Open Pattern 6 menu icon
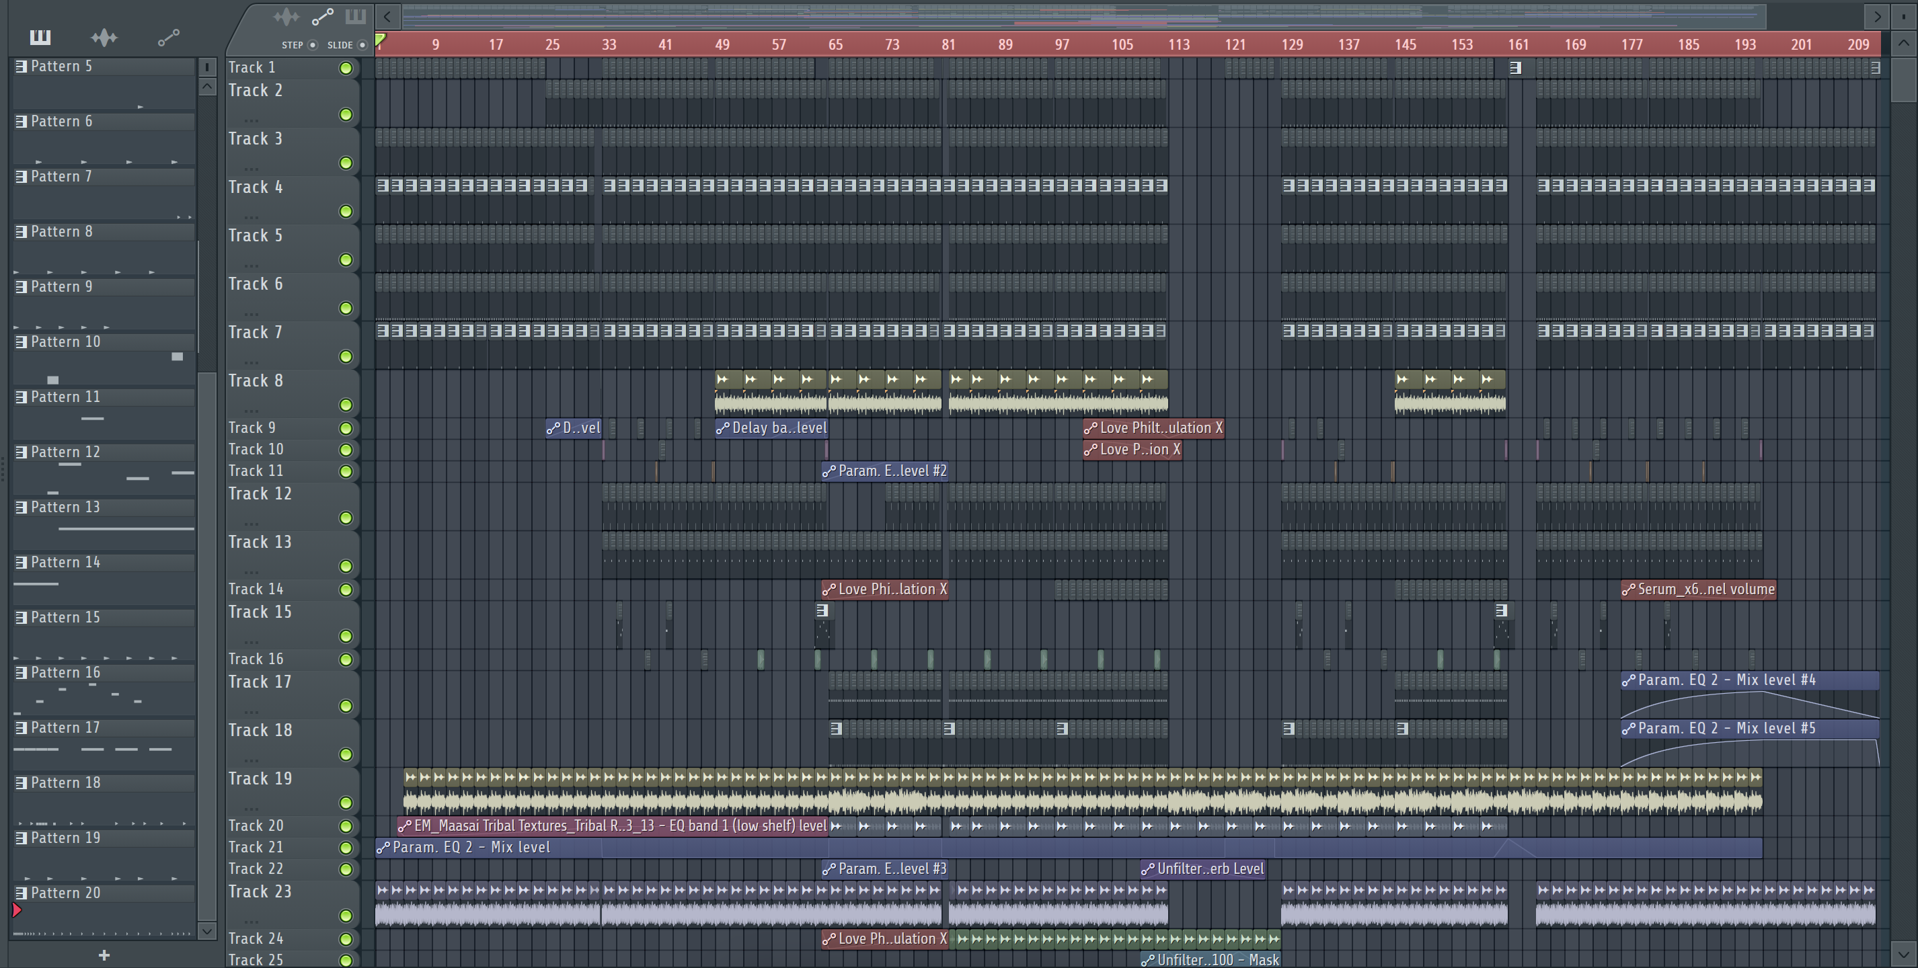Screen dimensions: 1918x968 point(22,121)
